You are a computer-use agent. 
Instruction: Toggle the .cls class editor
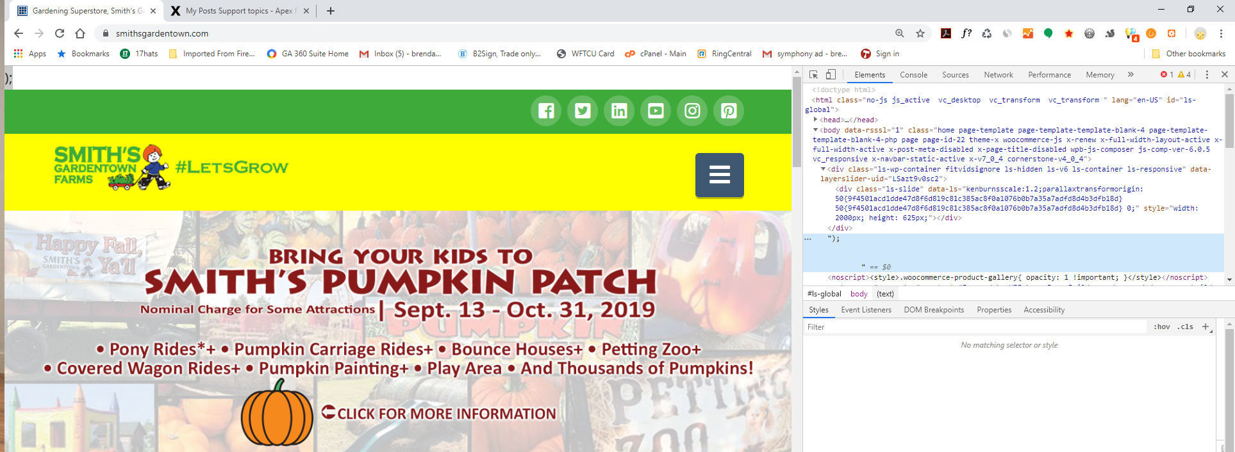1186,327
